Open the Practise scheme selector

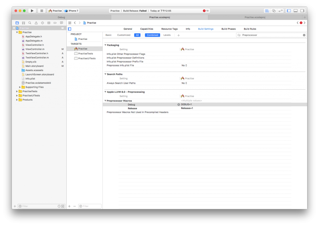coord(55,11)
